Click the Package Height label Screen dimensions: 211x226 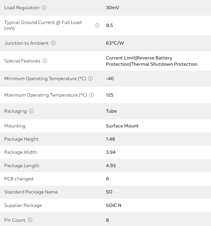click(x=21, y=139)
